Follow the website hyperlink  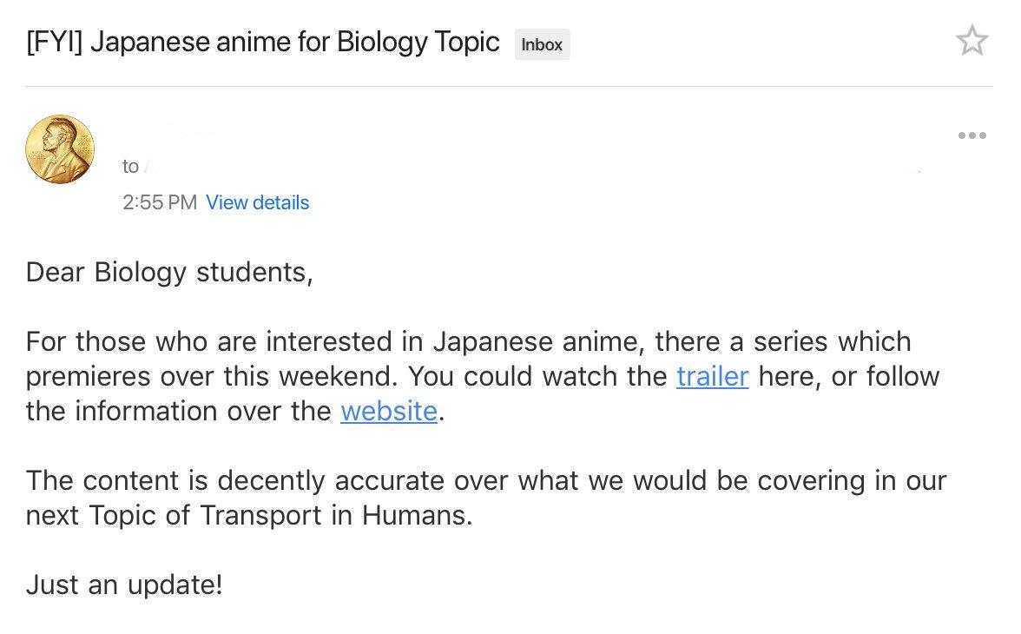tap(388, 410)
